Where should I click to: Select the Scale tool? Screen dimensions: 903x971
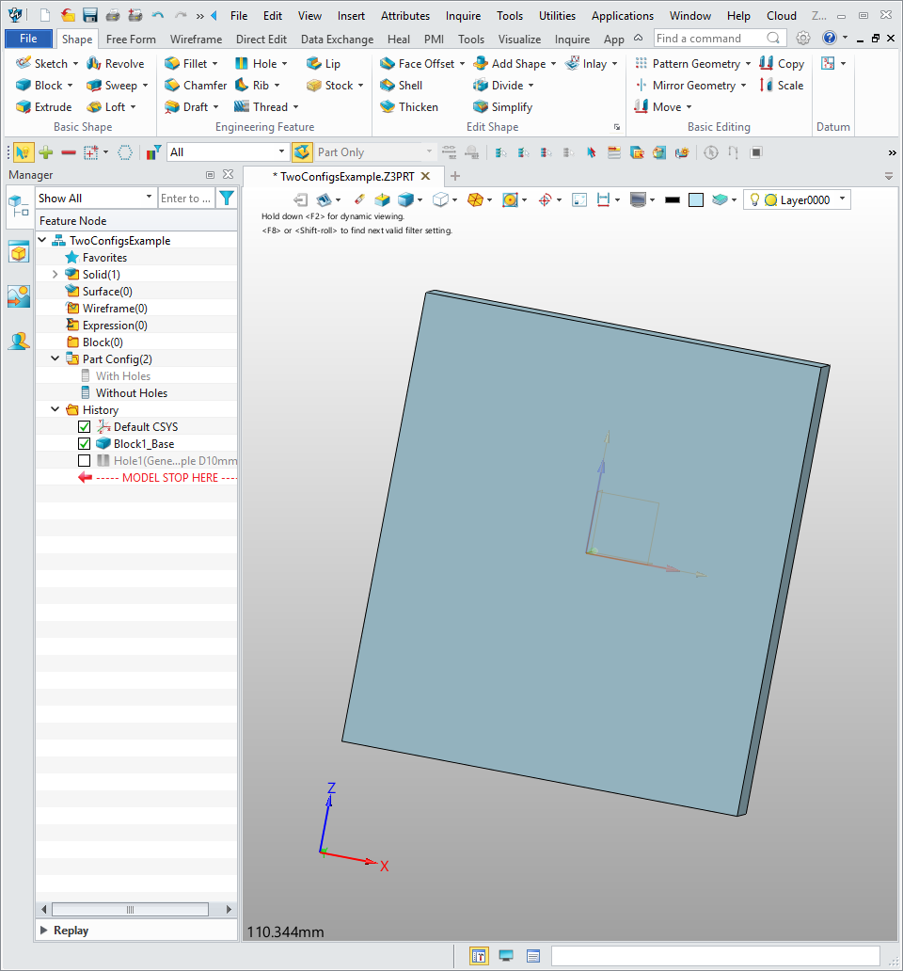tap(782, 86)
